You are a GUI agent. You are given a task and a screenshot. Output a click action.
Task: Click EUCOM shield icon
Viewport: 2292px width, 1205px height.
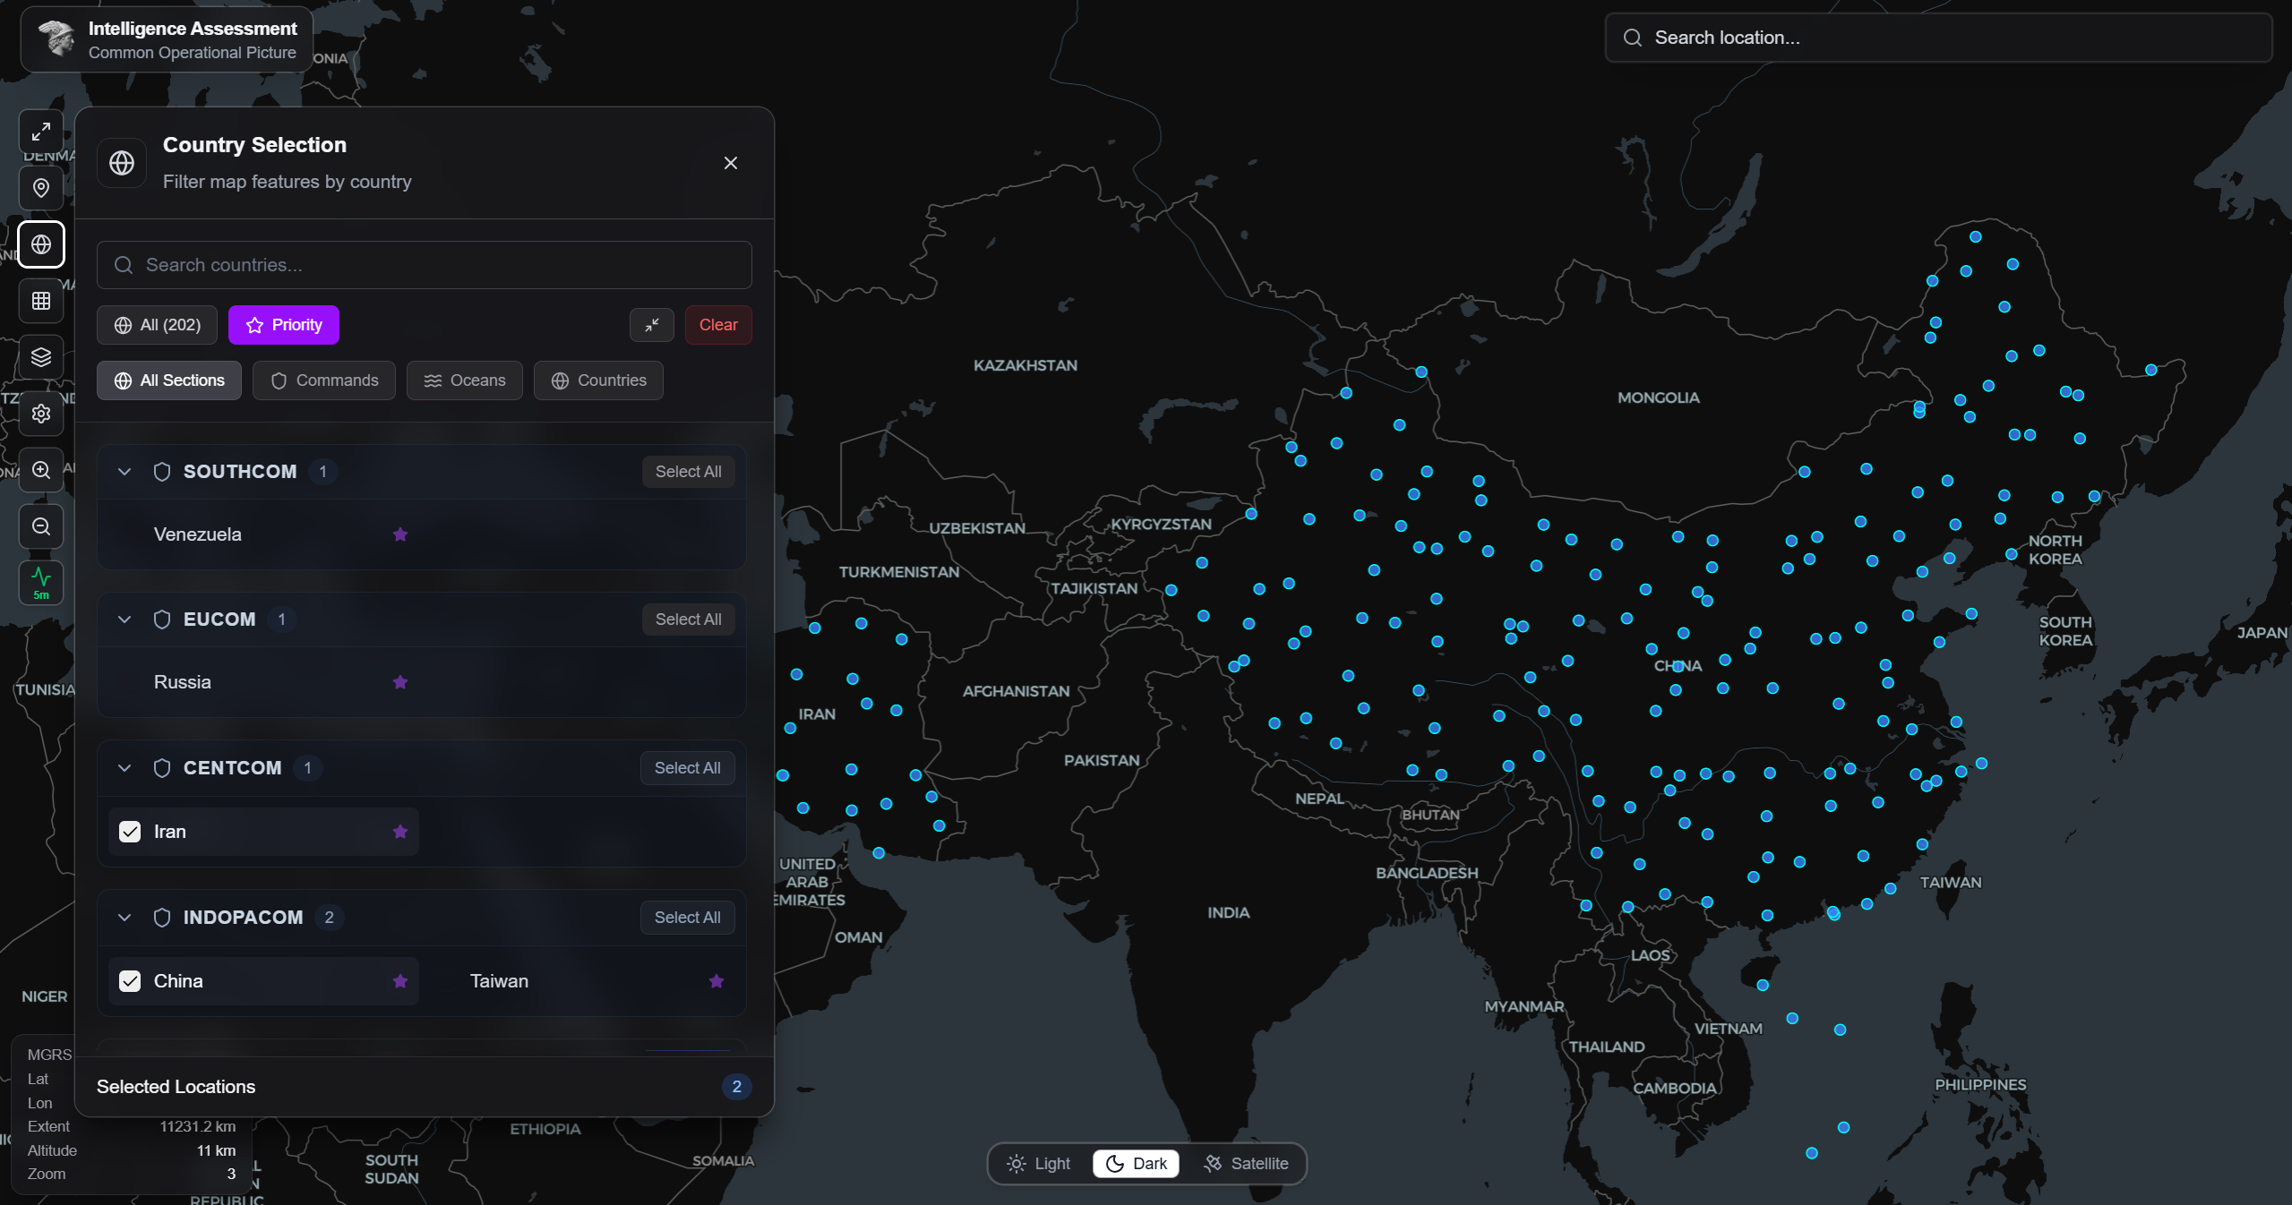point(162,620)
